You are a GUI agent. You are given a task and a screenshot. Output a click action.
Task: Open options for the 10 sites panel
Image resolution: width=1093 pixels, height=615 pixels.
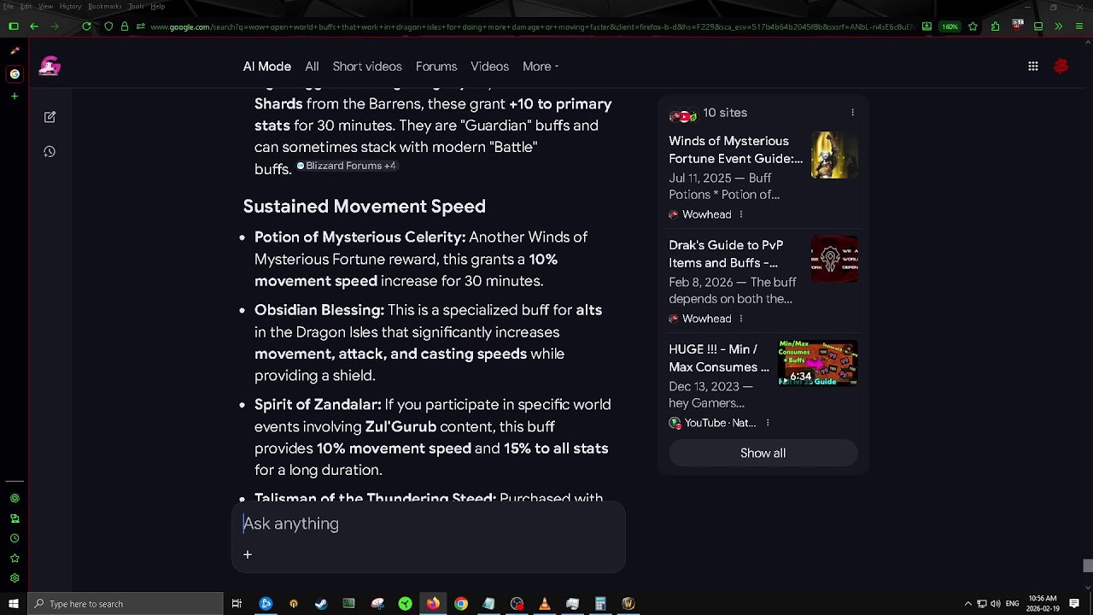852,113
